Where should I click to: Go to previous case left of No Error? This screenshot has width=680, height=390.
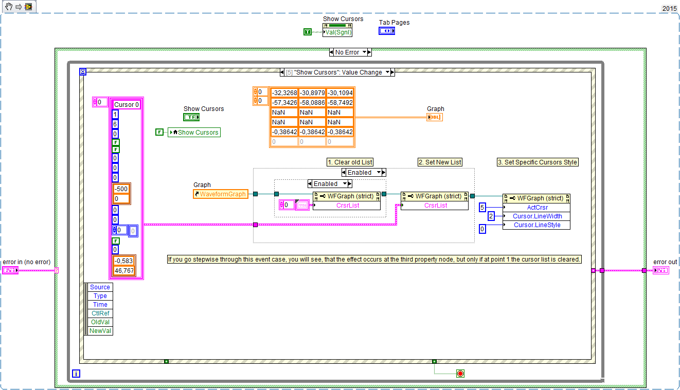point(330,52)
